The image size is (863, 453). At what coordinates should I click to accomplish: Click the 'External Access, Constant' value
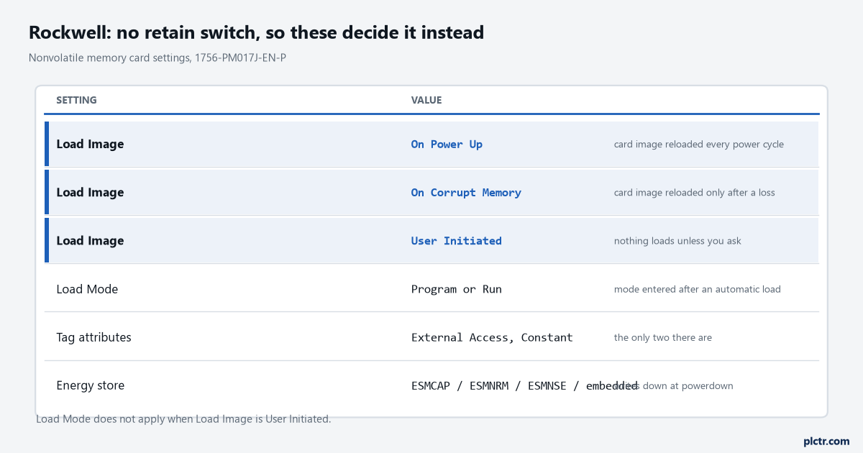tap(492, 337)
